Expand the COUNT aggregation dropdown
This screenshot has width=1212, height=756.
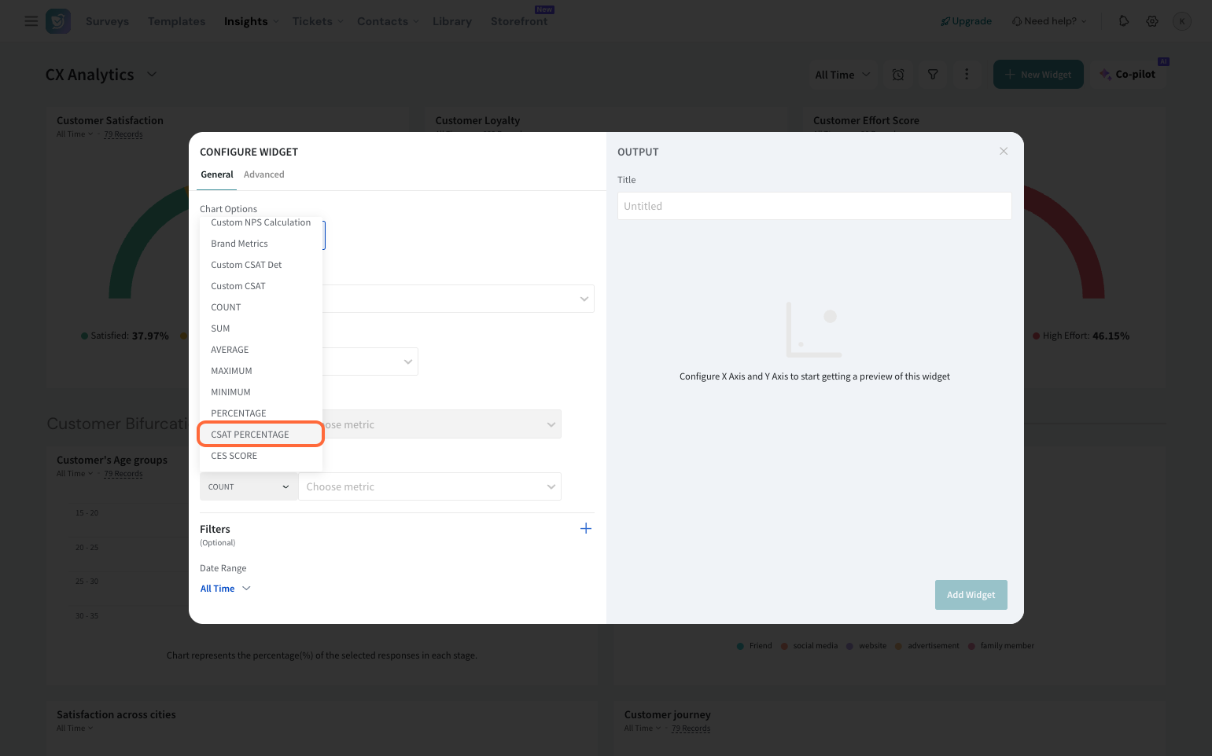pos(249,487)
